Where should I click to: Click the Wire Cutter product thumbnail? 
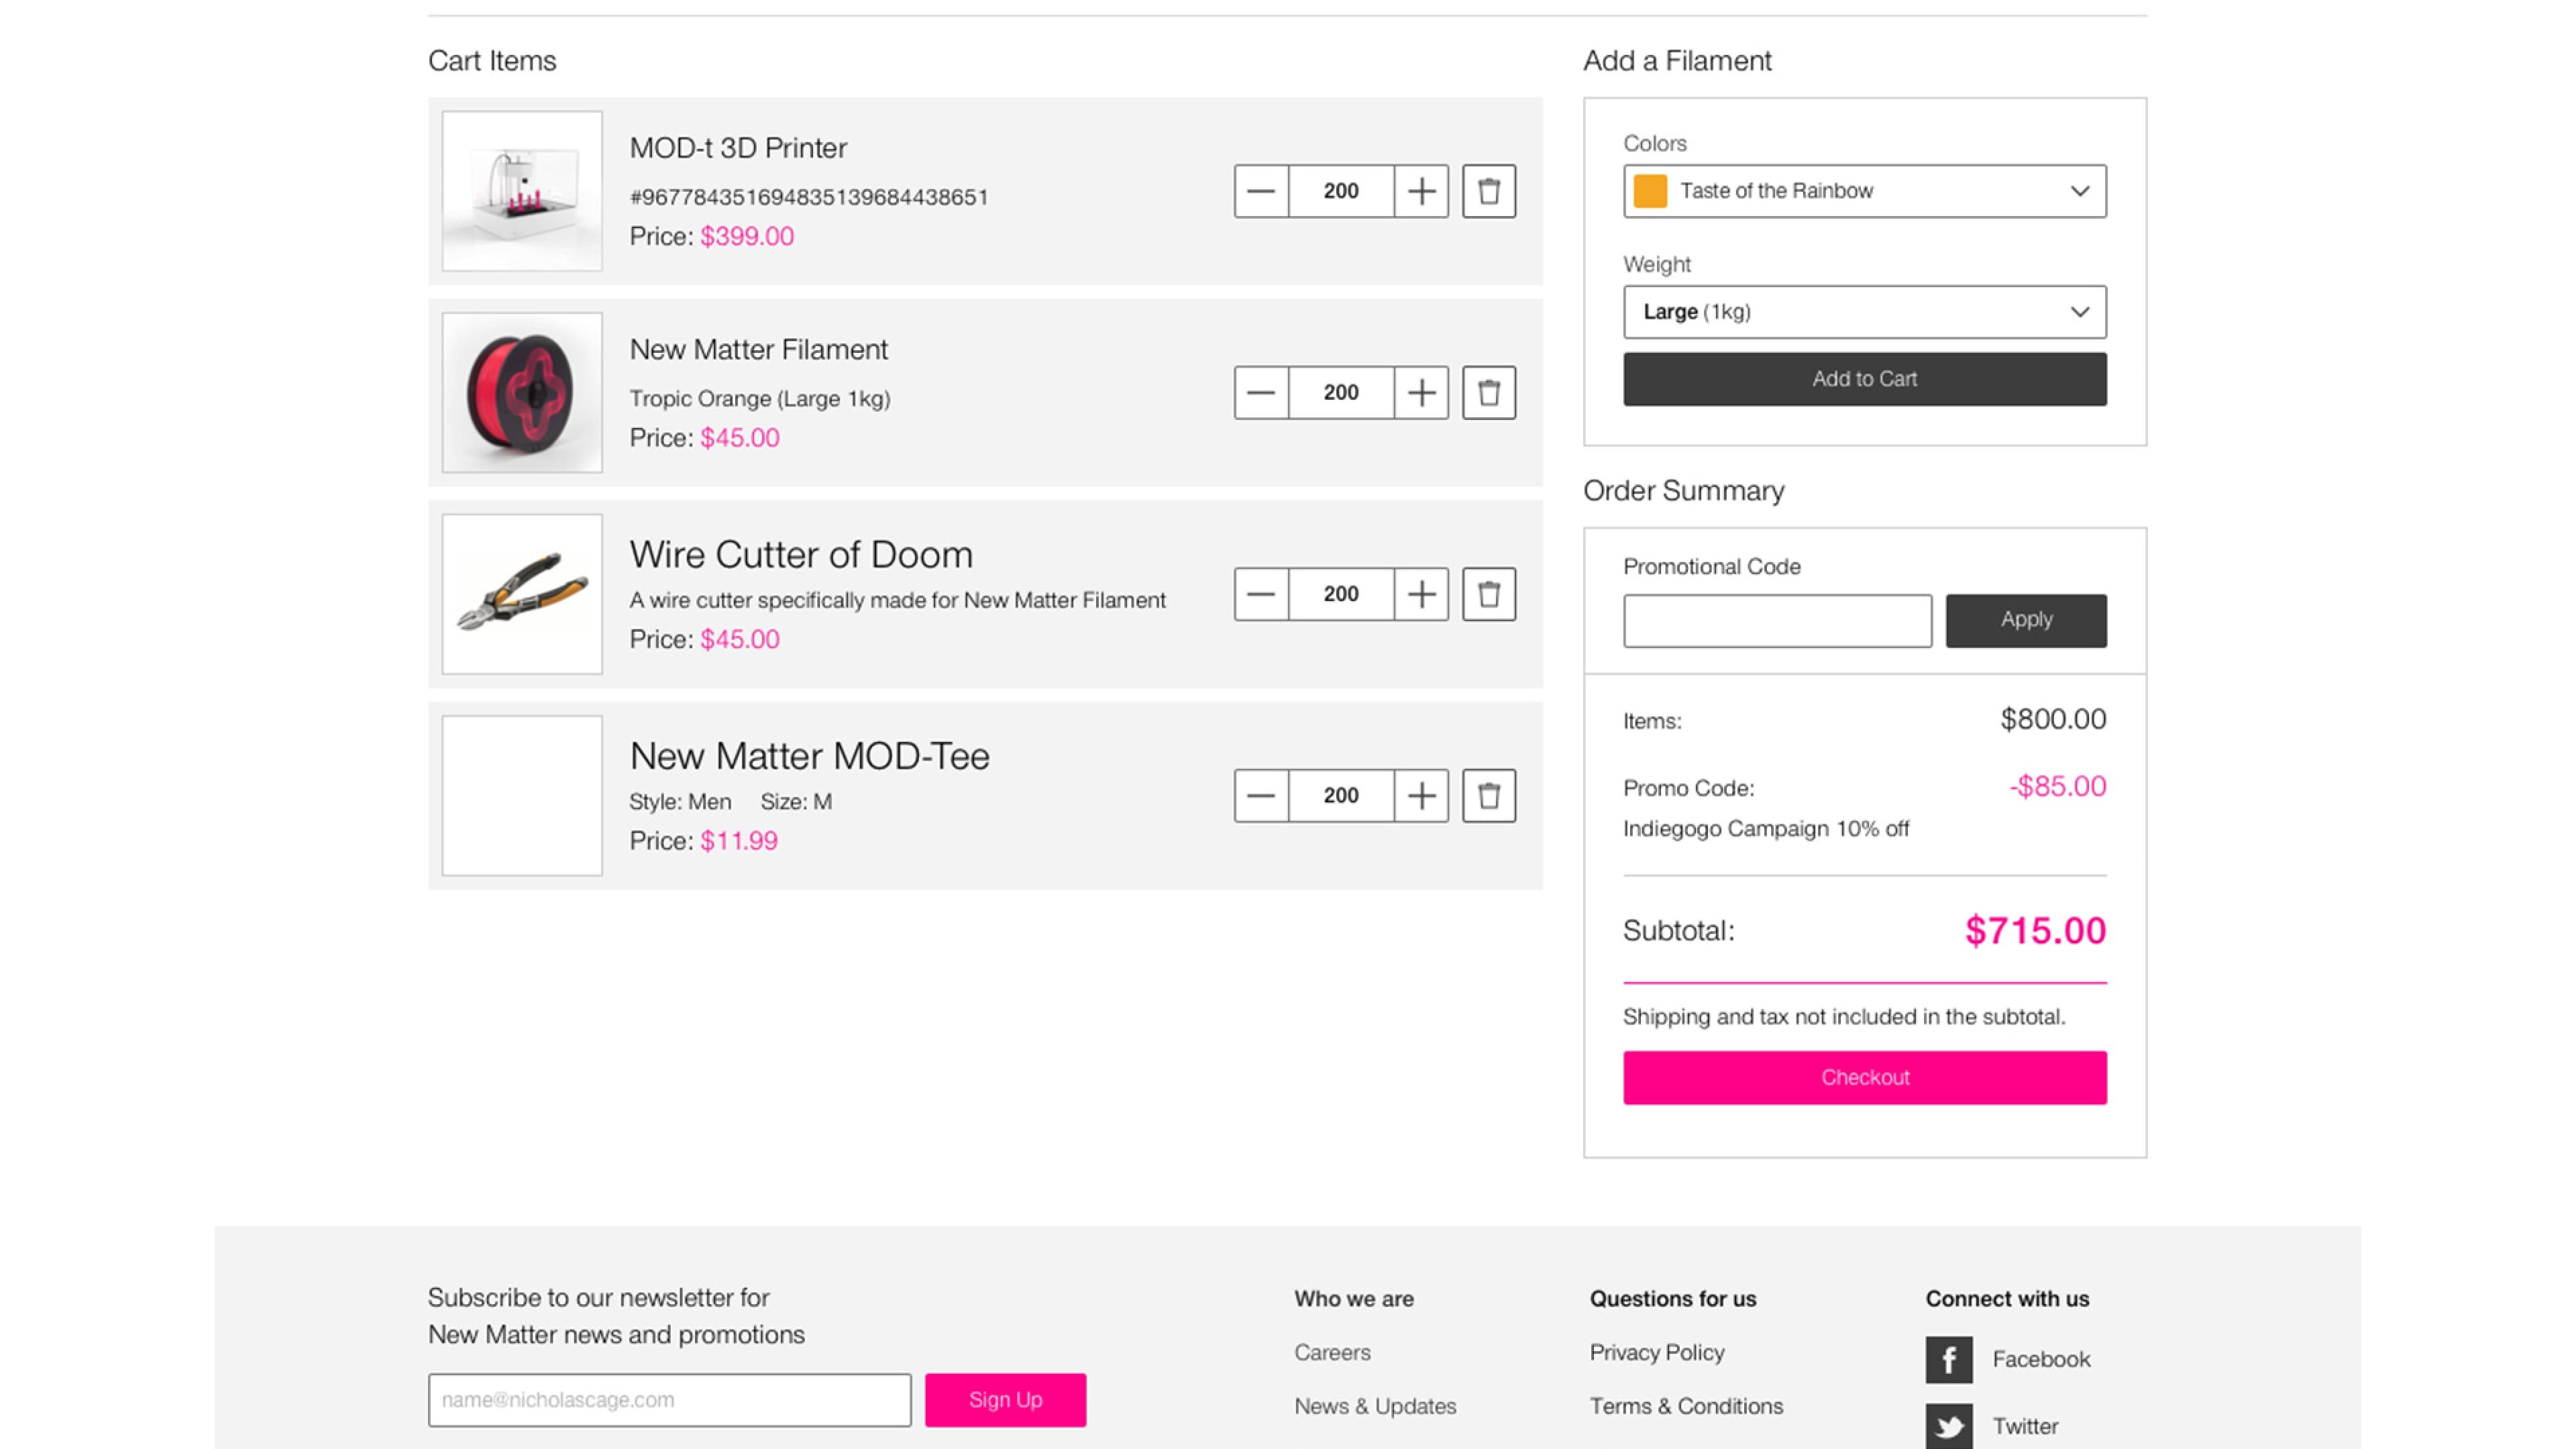click(522, 594)
